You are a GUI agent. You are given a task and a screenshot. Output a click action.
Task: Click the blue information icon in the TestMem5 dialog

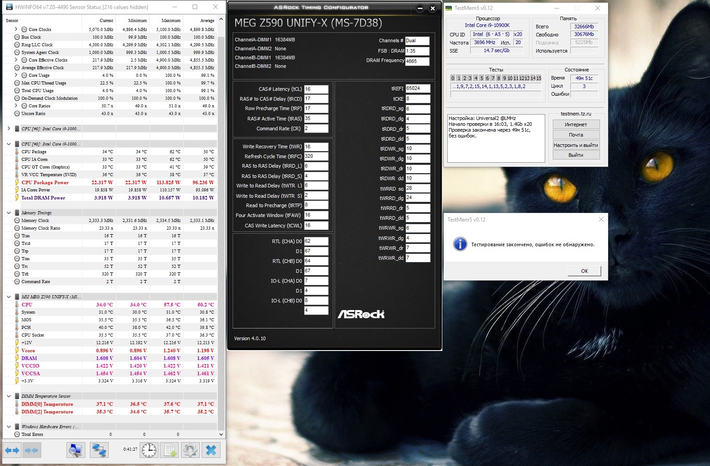[x=460, y=244]
